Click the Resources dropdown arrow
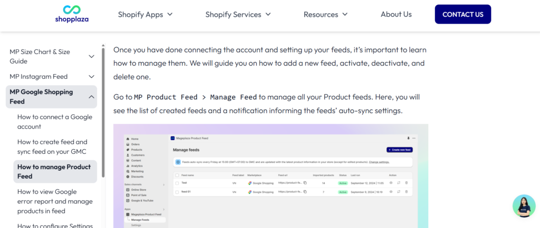This screenshot has height=228, width=540. [345, 14]
